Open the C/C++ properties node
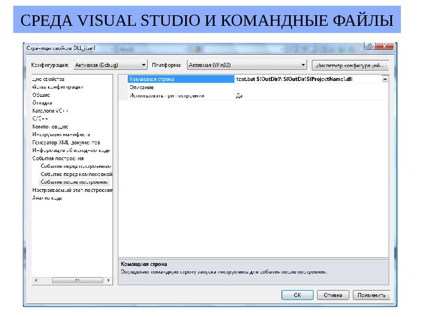 click(40, 119)
